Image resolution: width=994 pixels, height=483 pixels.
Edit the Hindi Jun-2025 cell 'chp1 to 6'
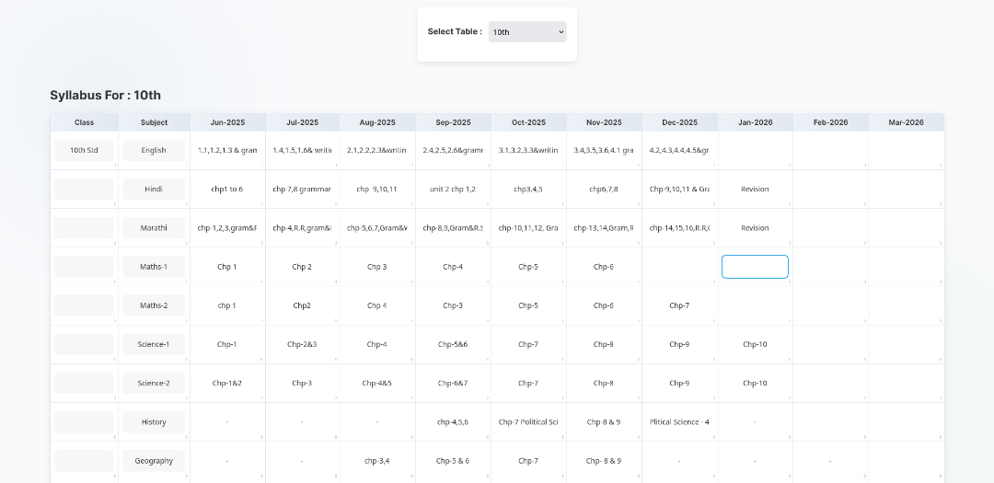227,190
